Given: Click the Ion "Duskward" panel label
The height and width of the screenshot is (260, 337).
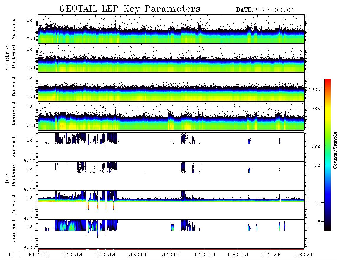Looking at the screenshot, I should pos(14,175).
